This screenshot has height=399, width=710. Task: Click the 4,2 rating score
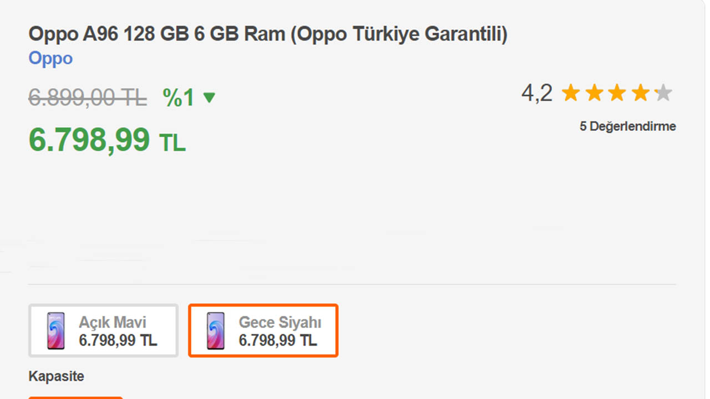(536, 93)
